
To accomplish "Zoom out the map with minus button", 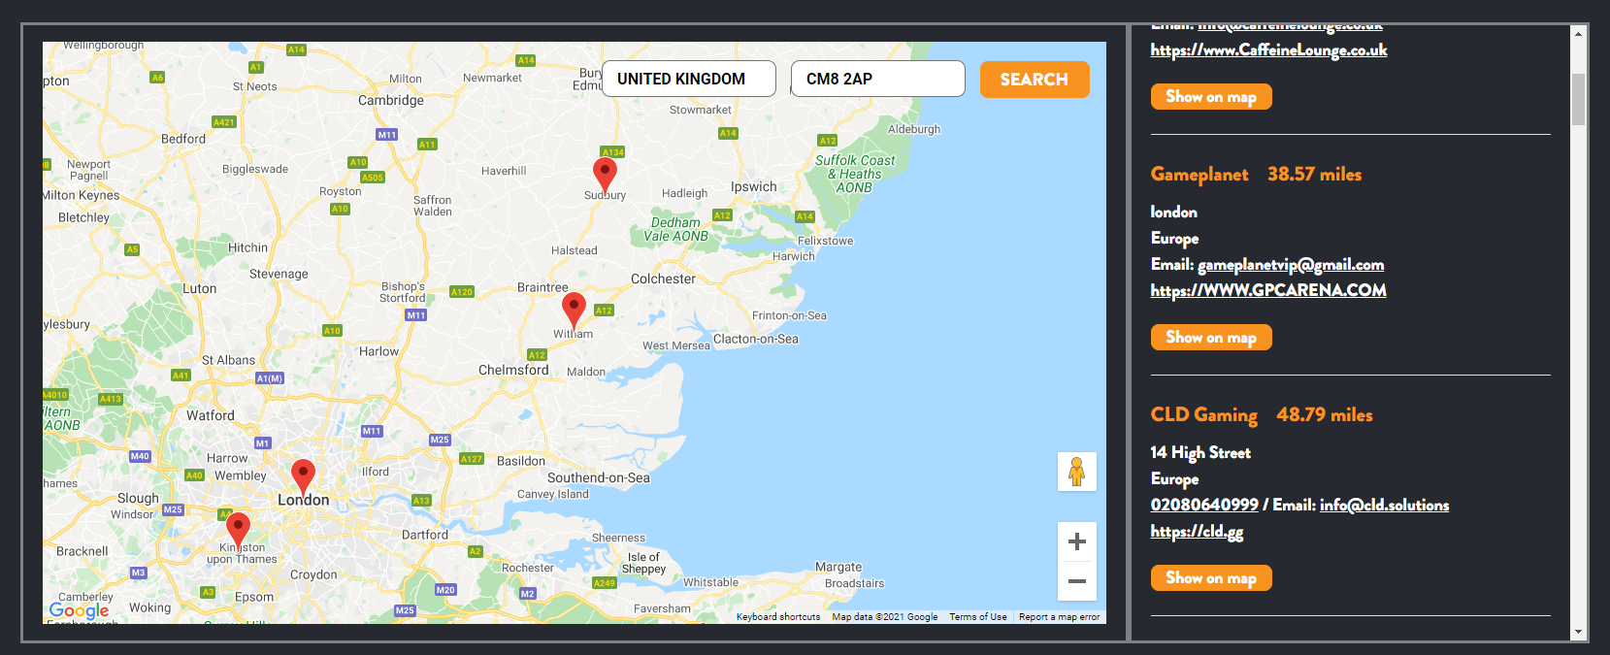I will [x=1076, y=581].
